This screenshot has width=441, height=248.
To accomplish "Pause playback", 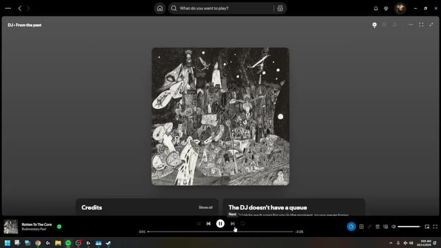I will tap(220, 224).
